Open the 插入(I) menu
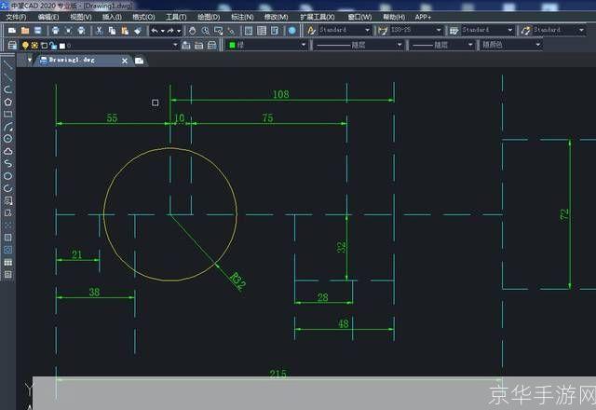Image resolution: width=596 pixels, height=410 pixels. (x=112, y=17)
